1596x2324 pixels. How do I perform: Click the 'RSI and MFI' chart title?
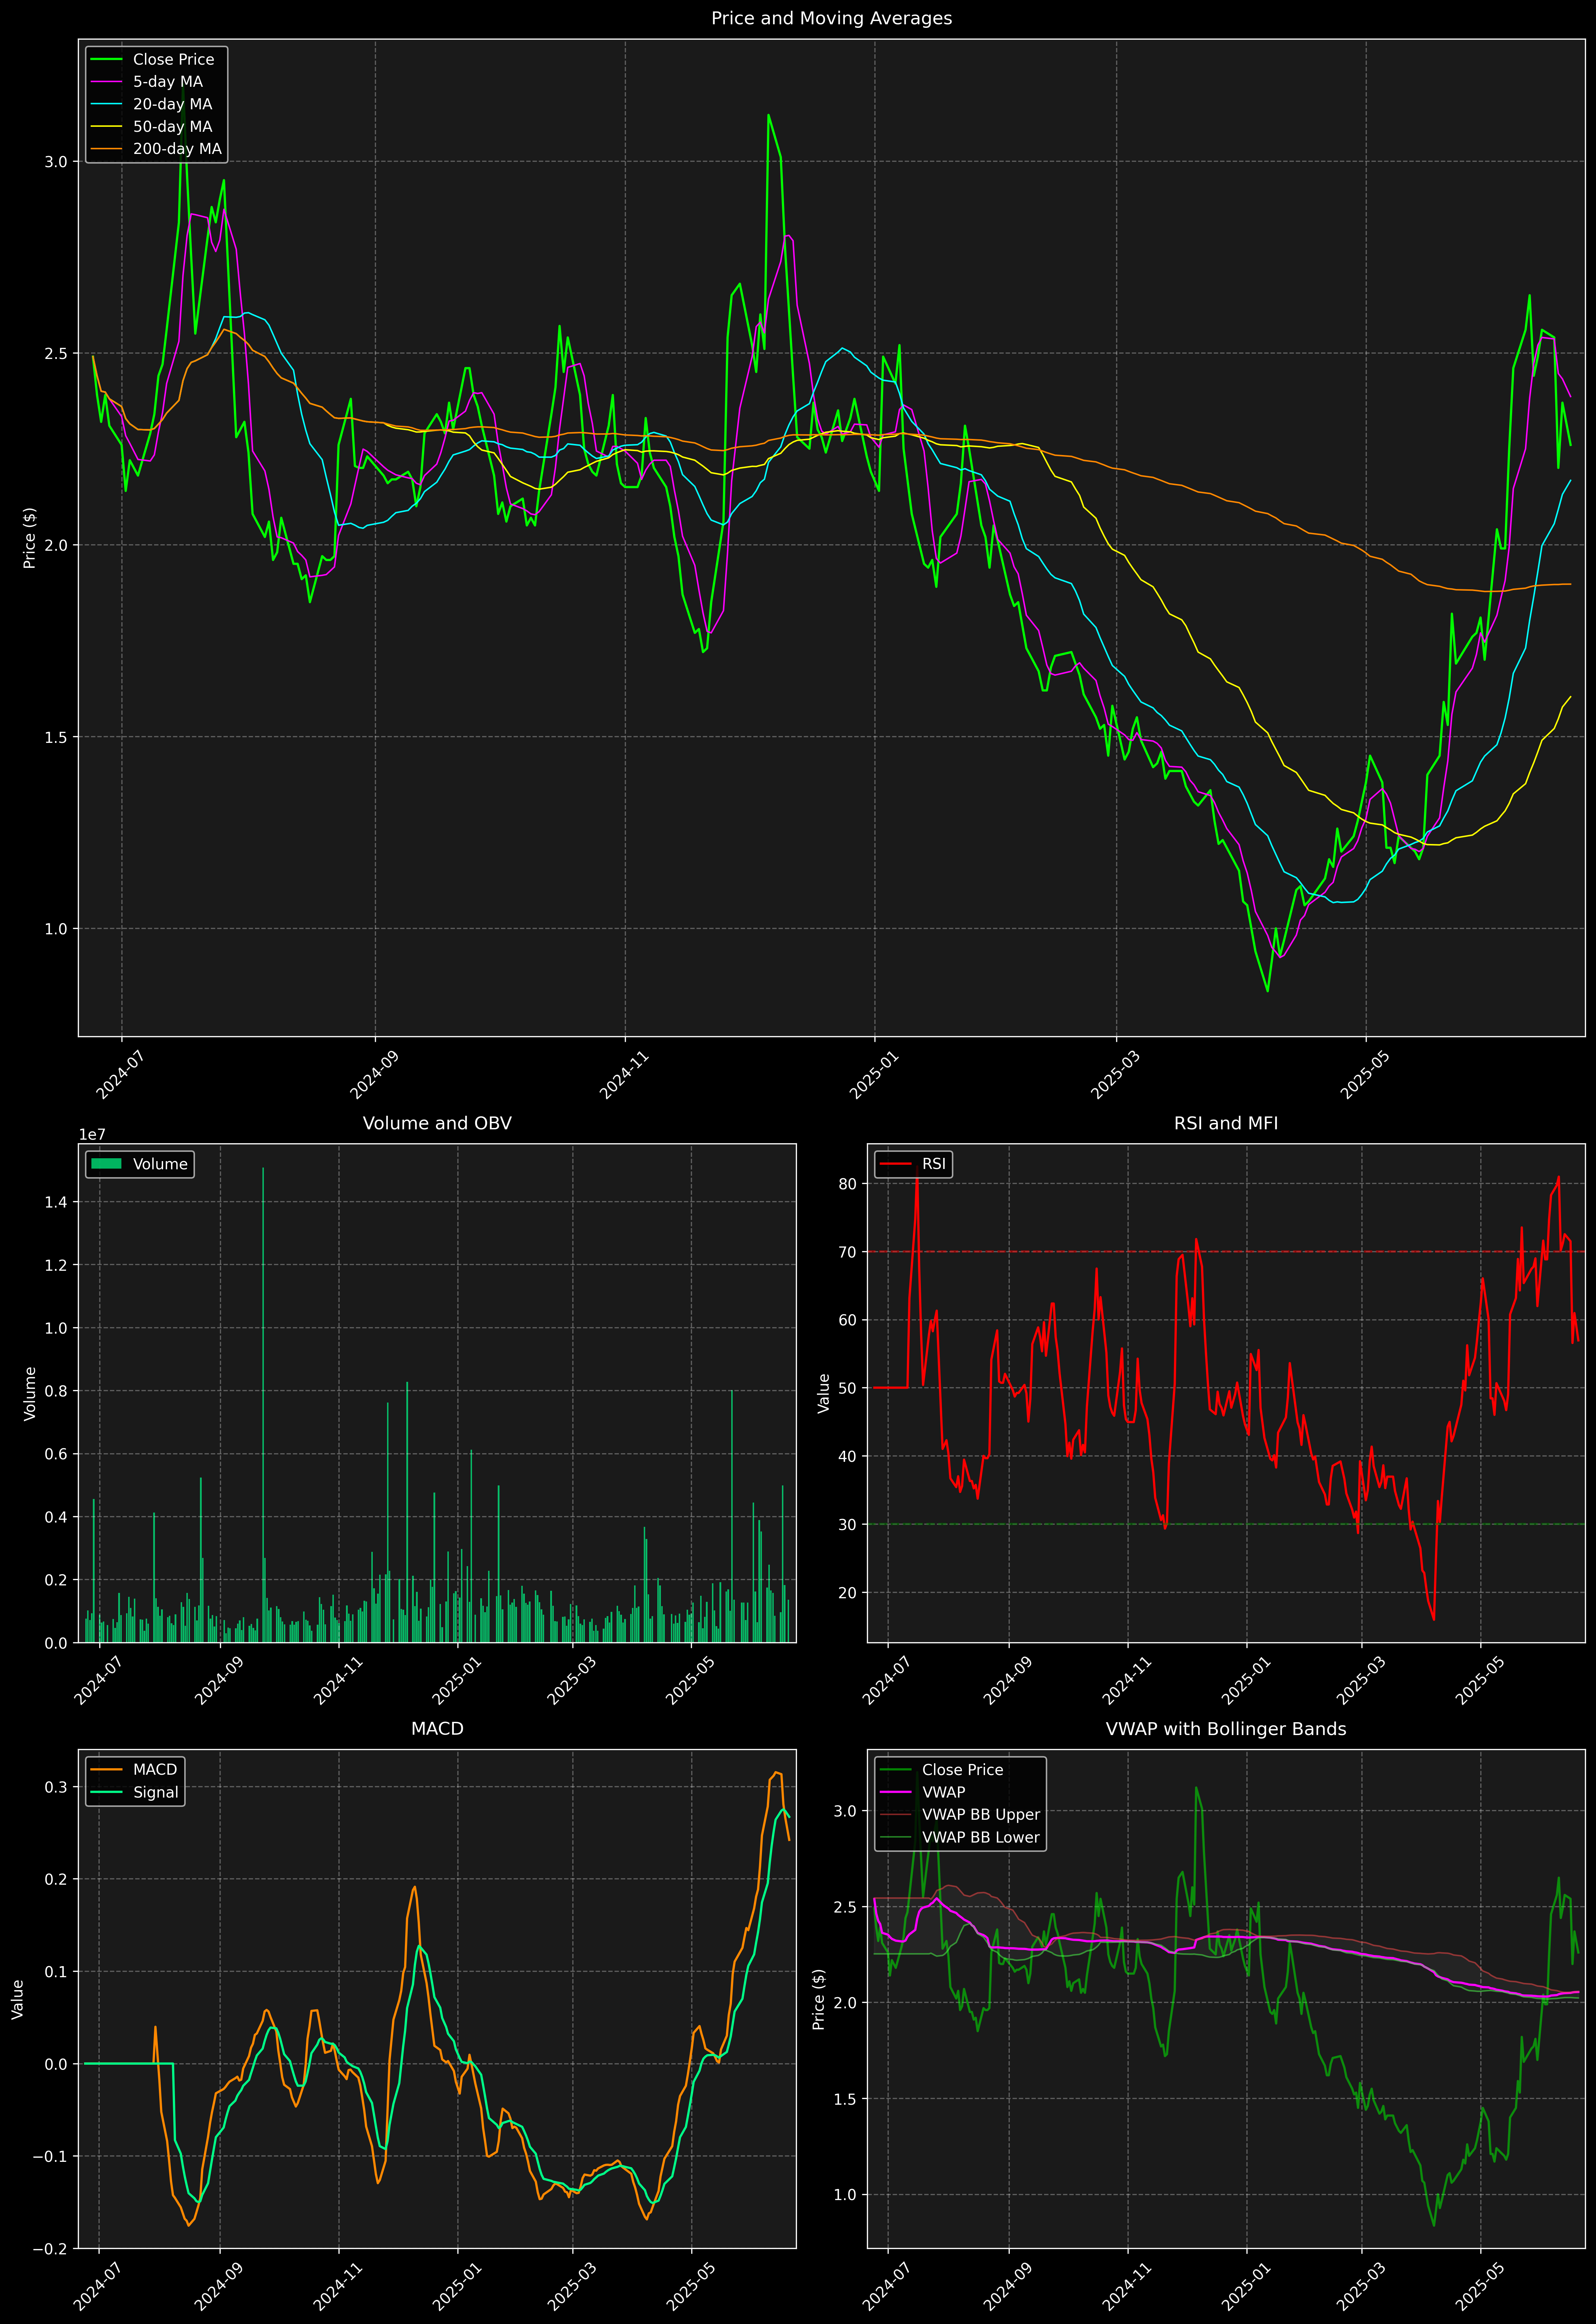[x=1226, y=1123]
